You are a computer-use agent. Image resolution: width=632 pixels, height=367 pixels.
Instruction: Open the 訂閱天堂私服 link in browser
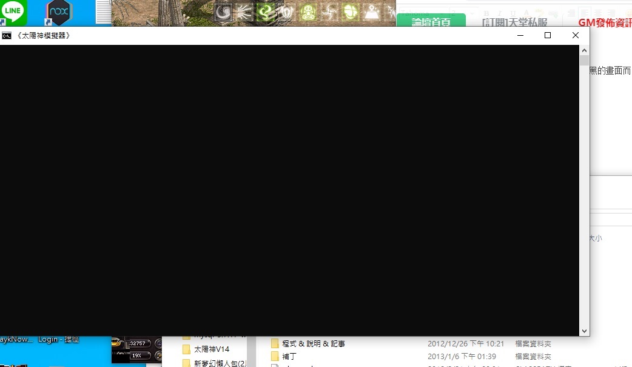coord(515,22)
